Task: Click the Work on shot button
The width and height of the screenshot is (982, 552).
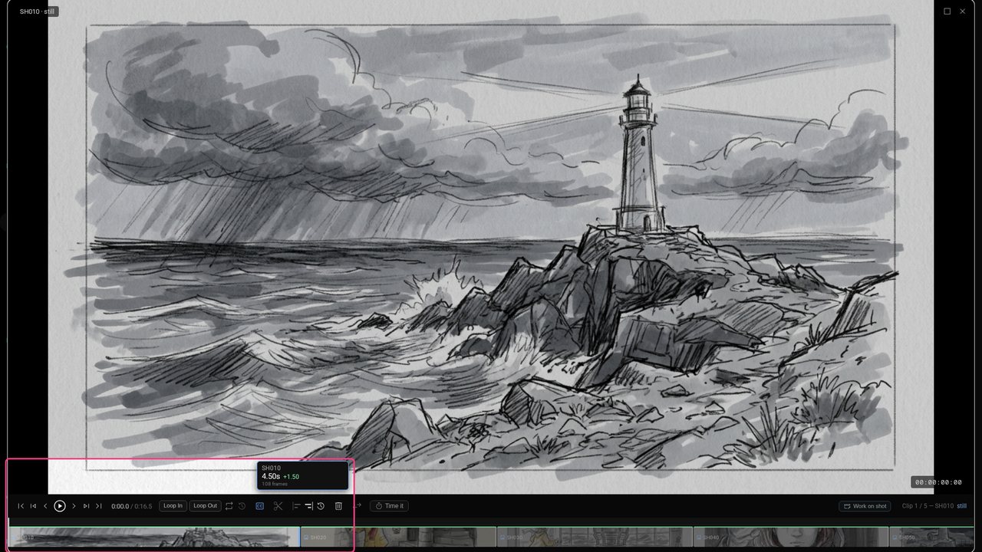Action: tap(865, 506)
